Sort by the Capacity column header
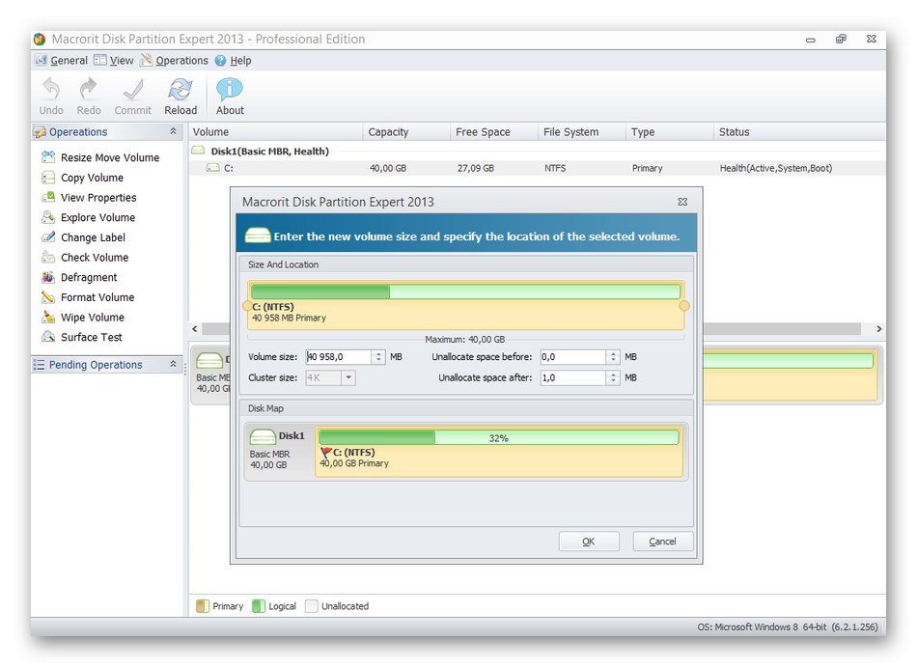The width and height of the screenshot is (917, 667). tap(406, 131)
